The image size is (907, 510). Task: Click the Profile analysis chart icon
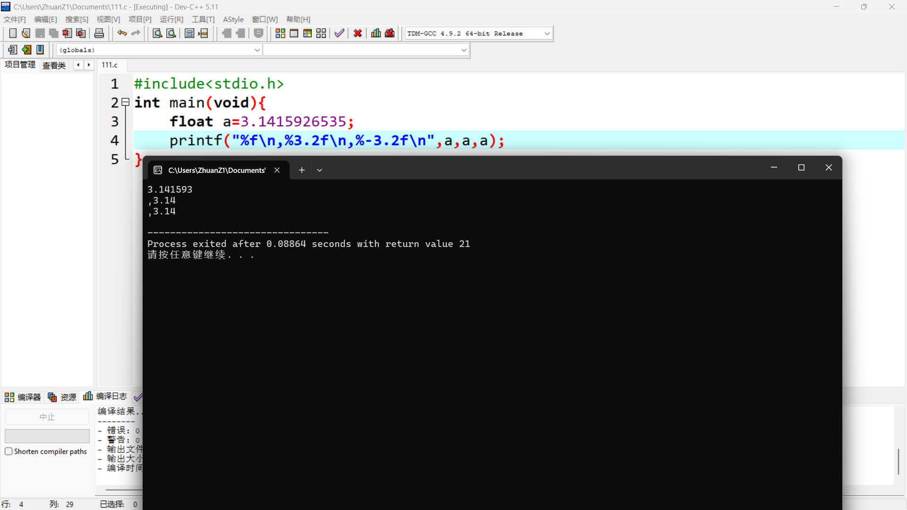tap(376, 34)
